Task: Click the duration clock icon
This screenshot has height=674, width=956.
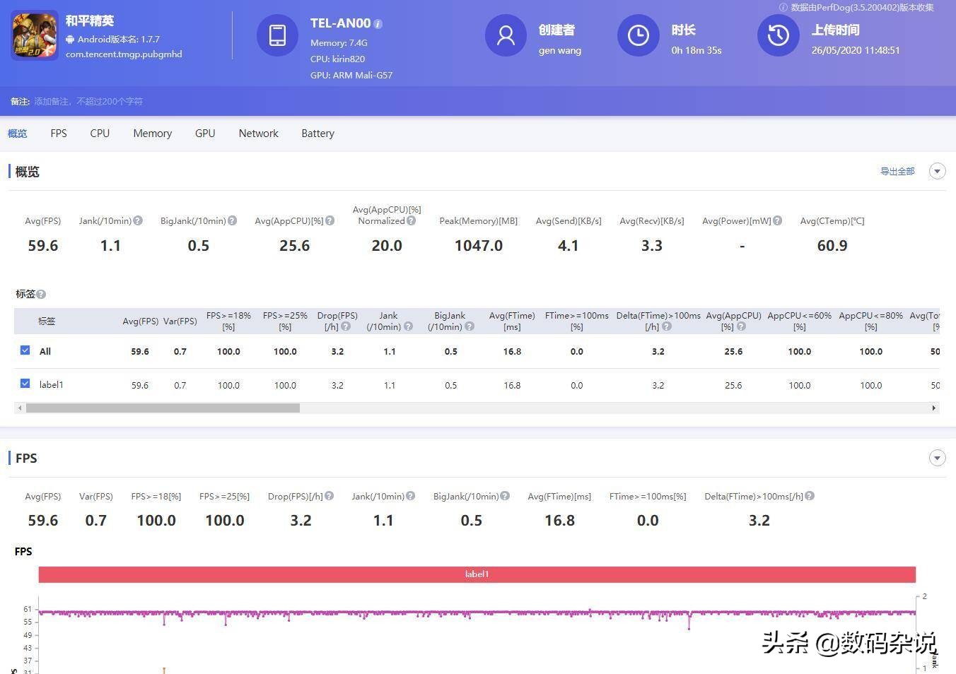Action: pyautogui.click(x=638, y=35)
